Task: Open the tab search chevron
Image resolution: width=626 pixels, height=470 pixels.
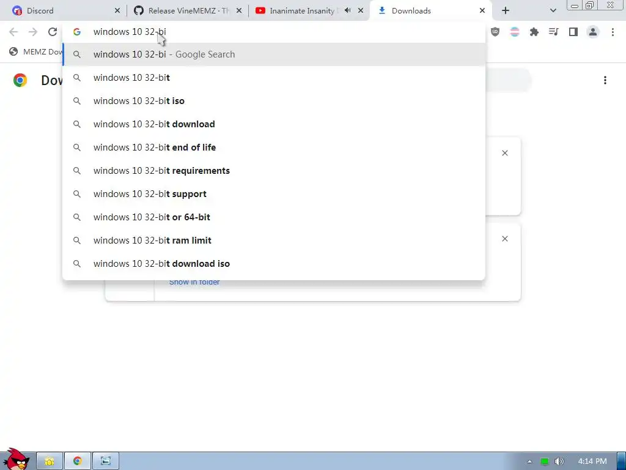Action: tap(553, 11)
